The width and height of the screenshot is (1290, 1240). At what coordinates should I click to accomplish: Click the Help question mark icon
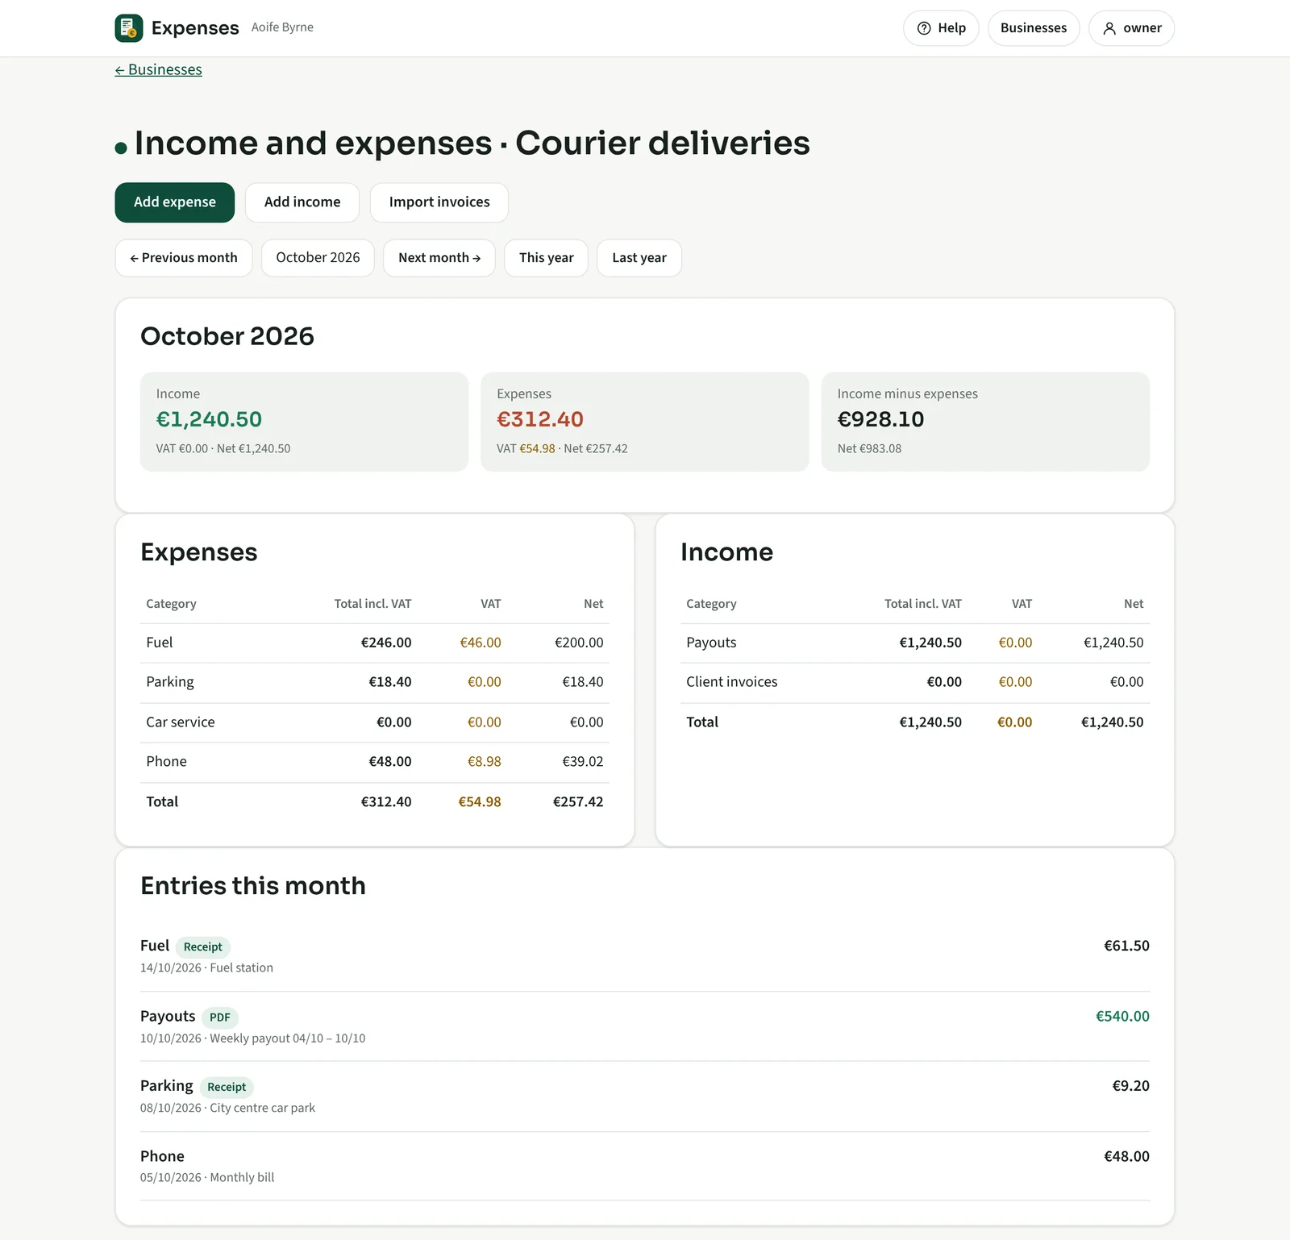[x=924, y=28]
